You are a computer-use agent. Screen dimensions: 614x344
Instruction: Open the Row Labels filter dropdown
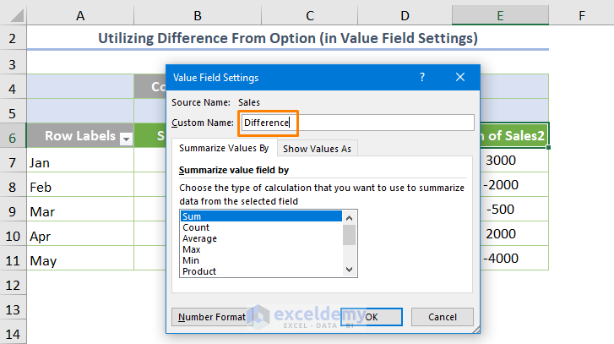[x=127, y=137]
